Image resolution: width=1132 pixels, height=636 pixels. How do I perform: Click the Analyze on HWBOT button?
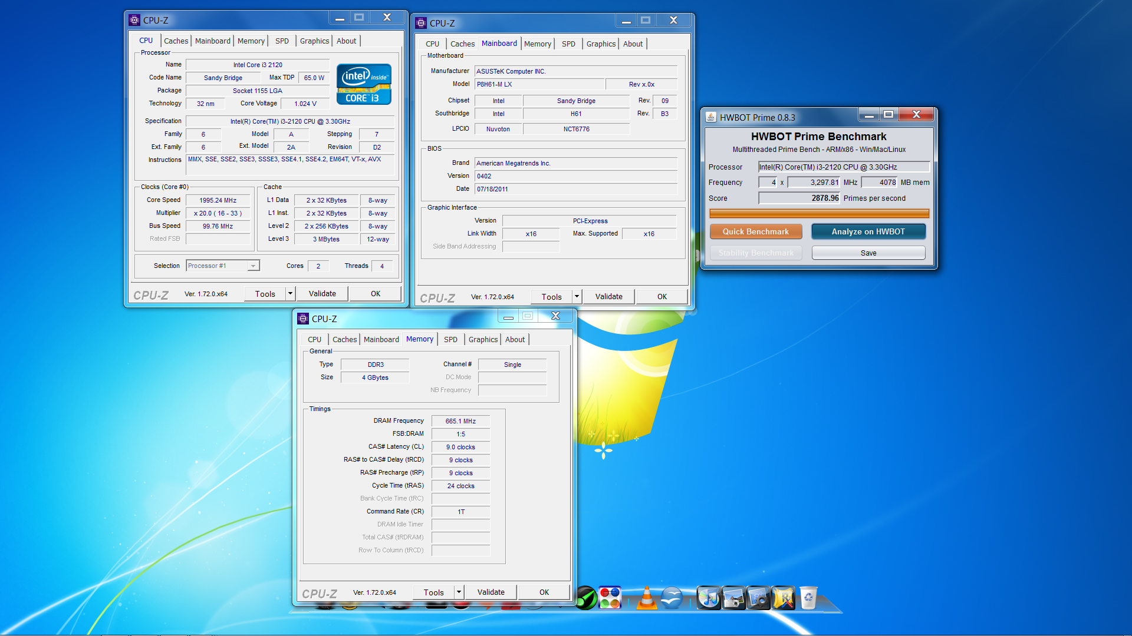(868, 231)
